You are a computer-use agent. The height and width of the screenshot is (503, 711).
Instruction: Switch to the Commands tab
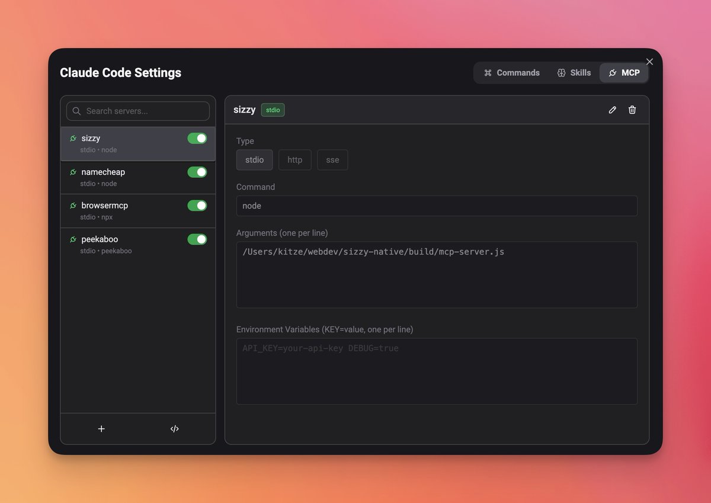(512, 73)
